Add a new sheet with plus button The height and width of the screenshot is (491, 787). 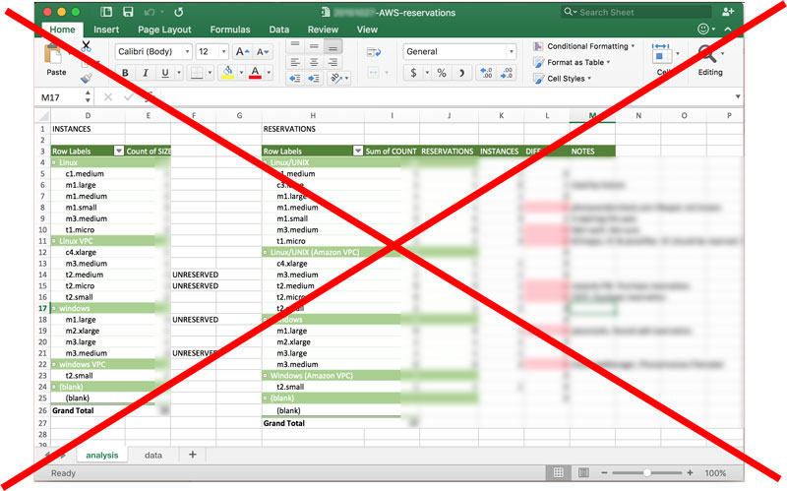192,455
